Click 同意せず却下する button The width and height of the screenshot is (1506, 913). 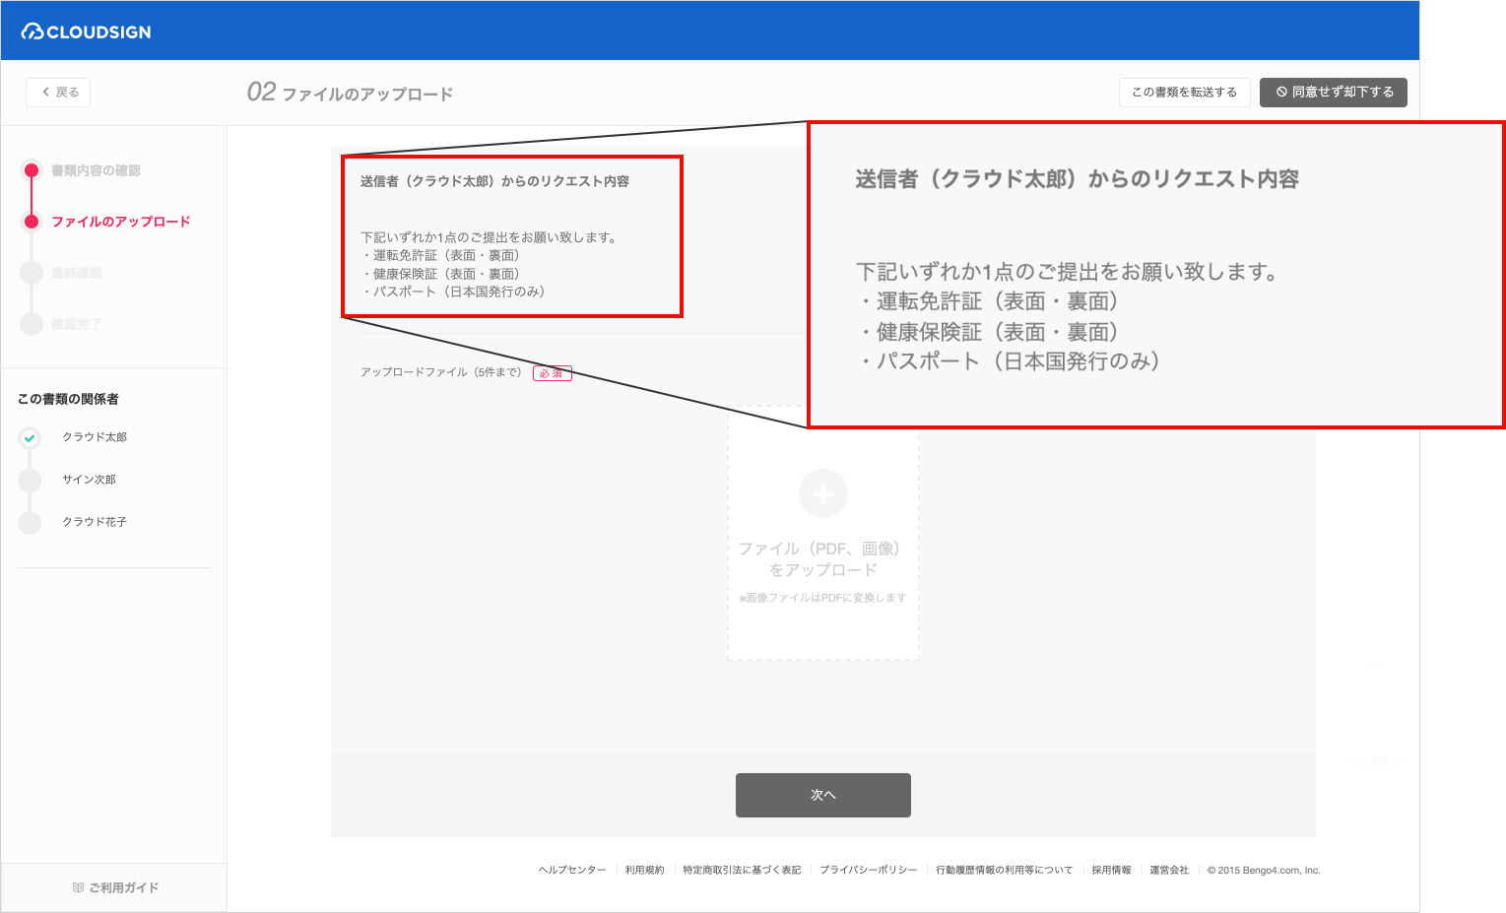click(x=1334, y=92)
